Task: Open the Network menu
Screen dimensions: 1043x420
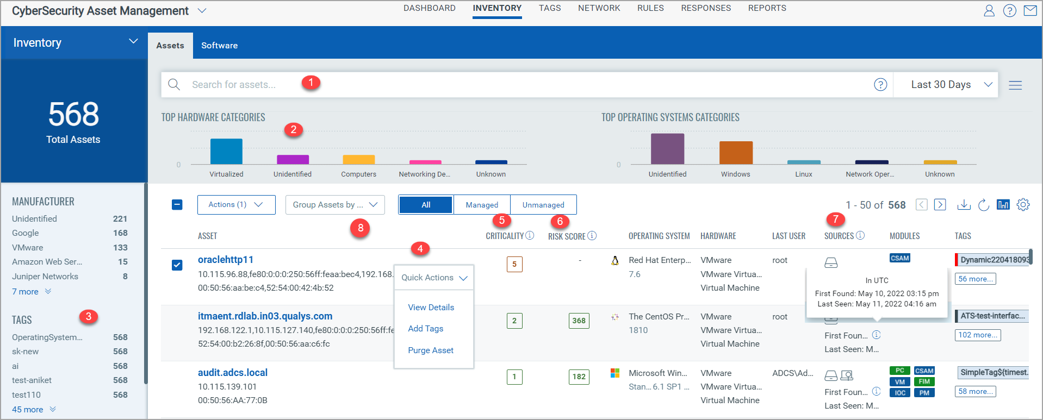Action: [x=599, y=8]
